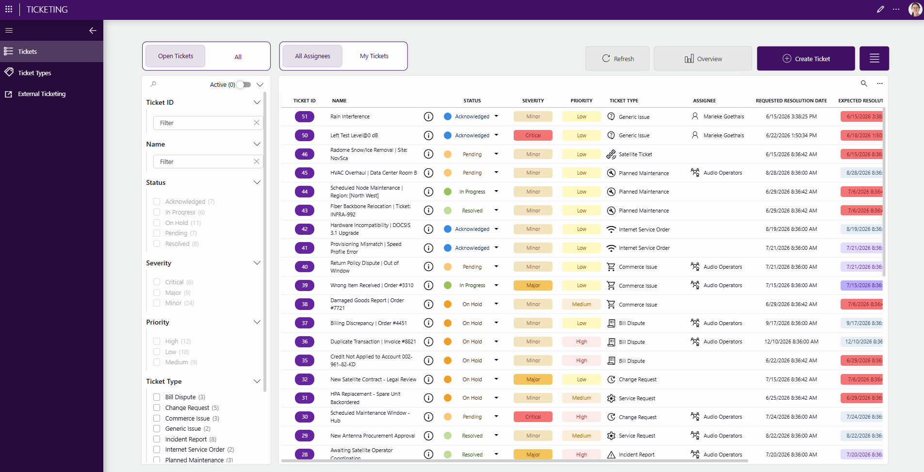Open info icon for Left Test Level ticket

click(428, 135)
